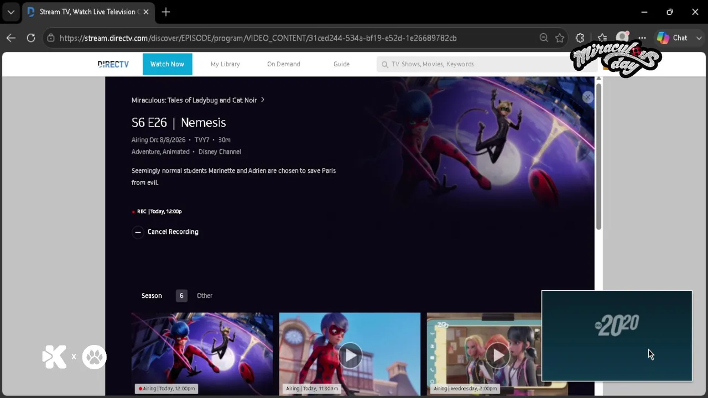
Task: Click the DIRECTV logo
Action: [x=113, y=64]
